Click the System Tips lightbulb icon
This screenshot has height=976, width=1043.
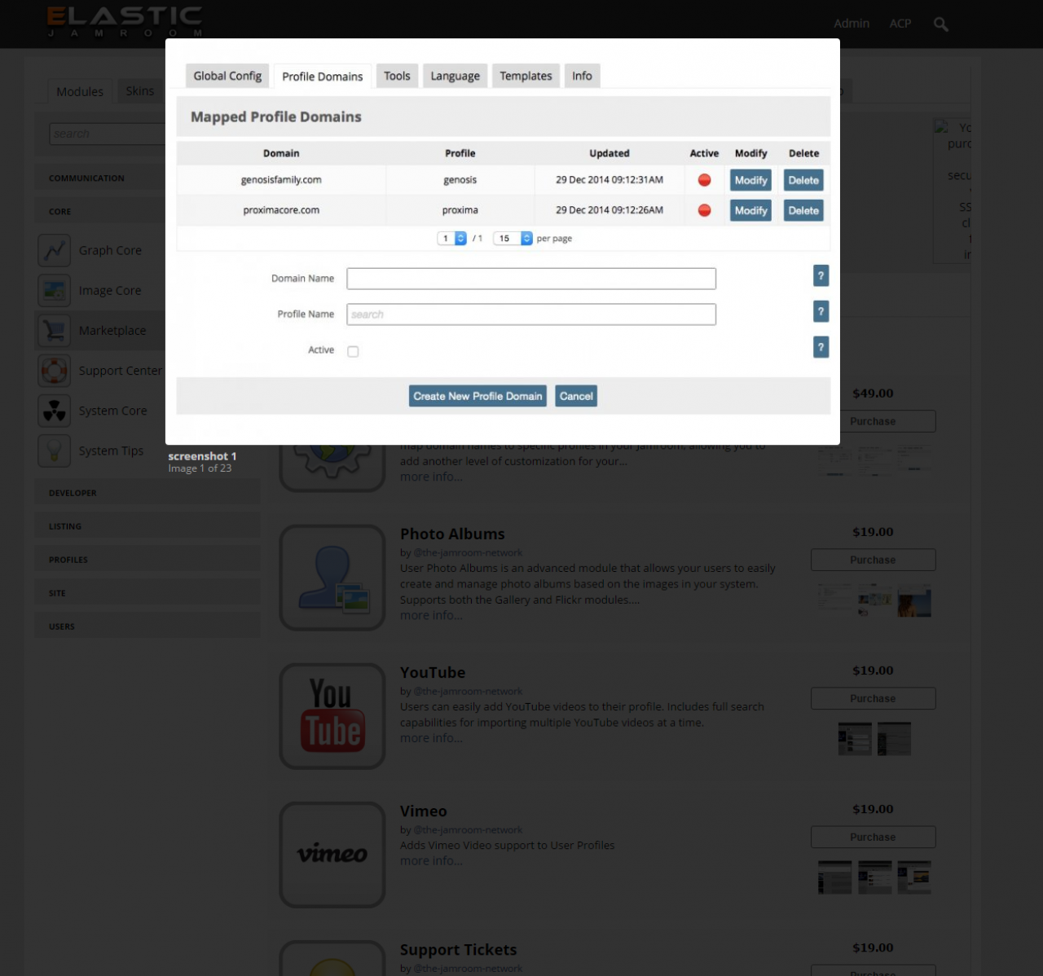(x=55, y=451)
